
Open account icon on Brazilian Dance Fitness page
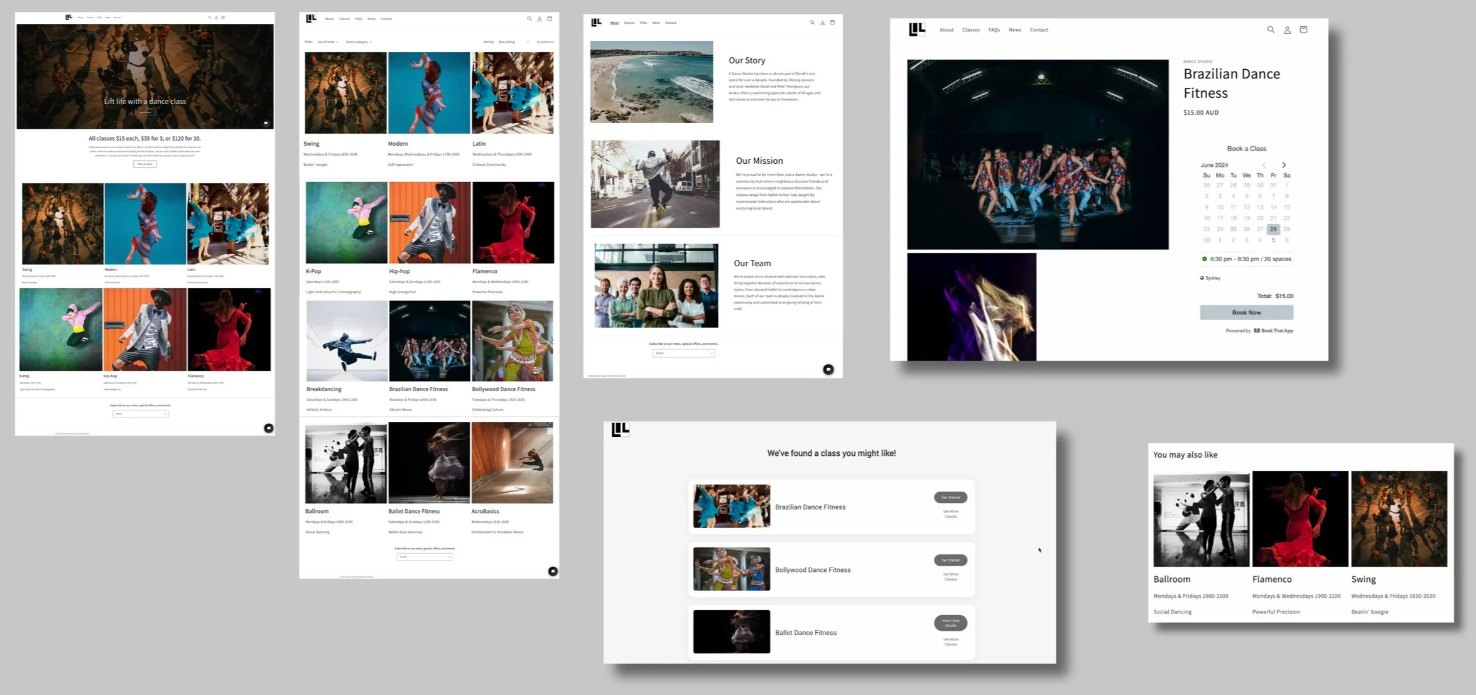(x=1287, y=30)
